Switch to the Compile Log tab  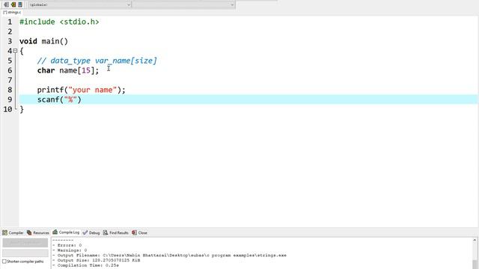pyautogui.click(x=66, y=232)
